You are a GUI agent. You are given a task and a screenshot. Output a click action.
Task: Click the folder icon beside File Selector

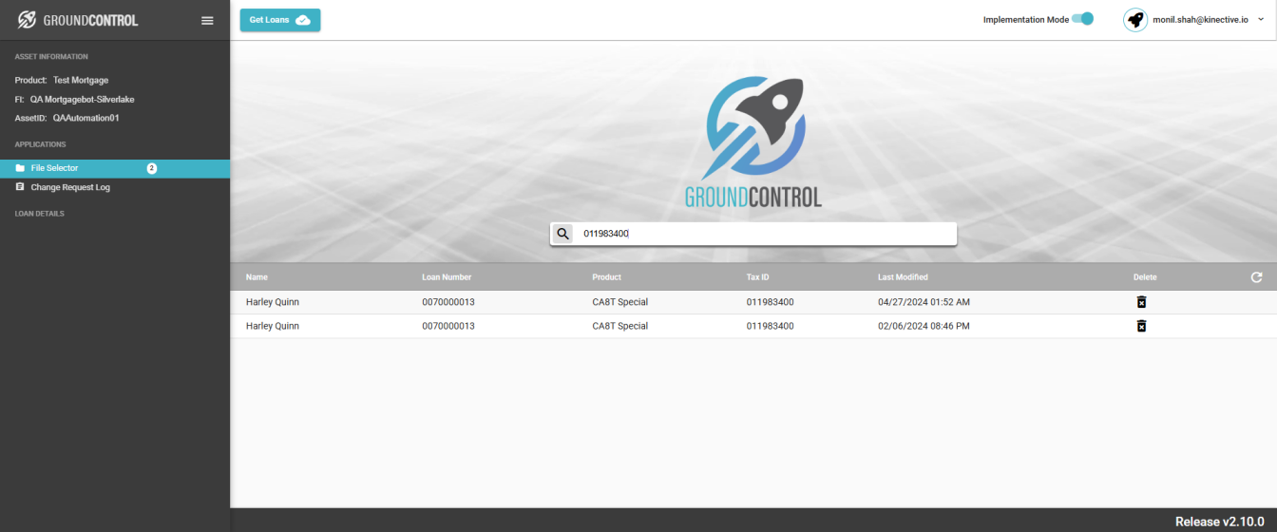coord(20,168)
